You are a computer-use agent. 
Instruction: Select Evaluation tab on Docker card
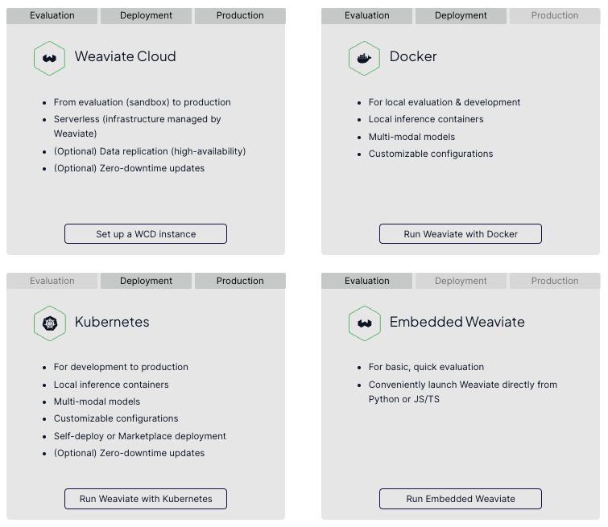point(367,15)
